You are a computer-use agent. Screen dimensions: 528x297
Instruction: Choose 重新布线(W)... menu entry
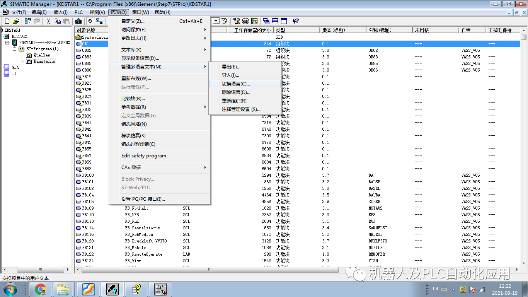pos(159,79)
